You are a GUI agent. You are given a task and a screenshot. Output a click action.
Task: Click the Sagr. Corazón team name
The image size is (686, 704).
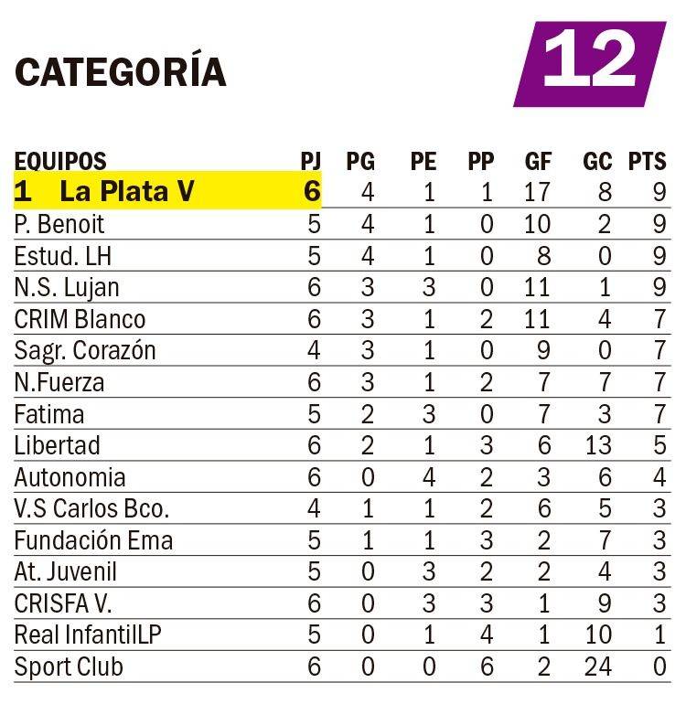click(85, 351)
